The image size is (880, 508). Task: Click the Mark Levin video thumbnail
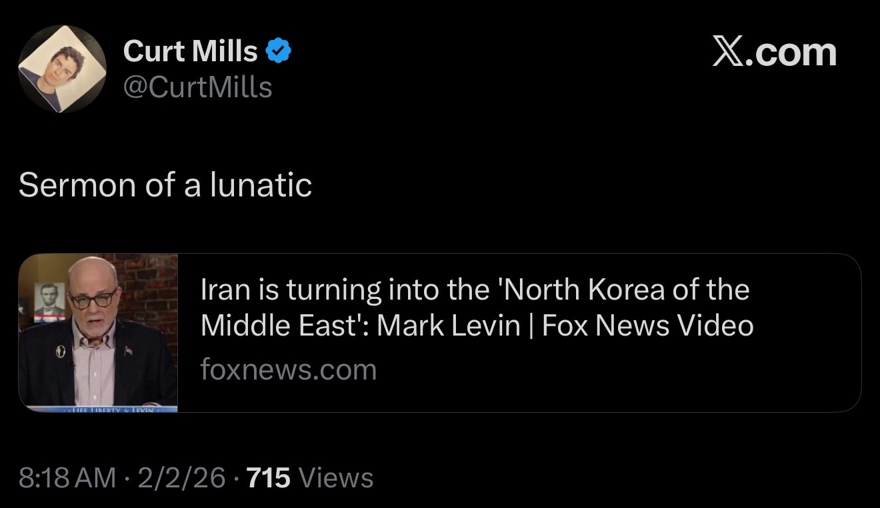(98, 332)
